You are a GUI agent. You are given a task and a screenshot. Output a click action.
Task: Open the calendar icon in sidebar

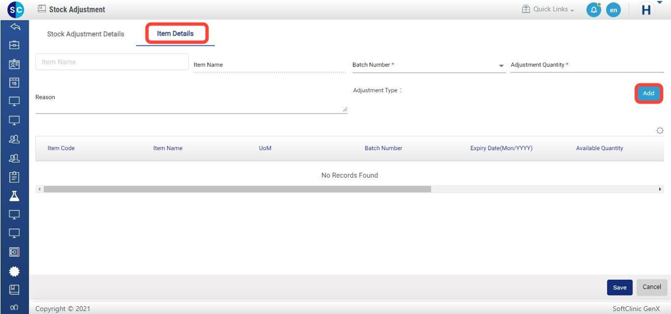(15, 83)
